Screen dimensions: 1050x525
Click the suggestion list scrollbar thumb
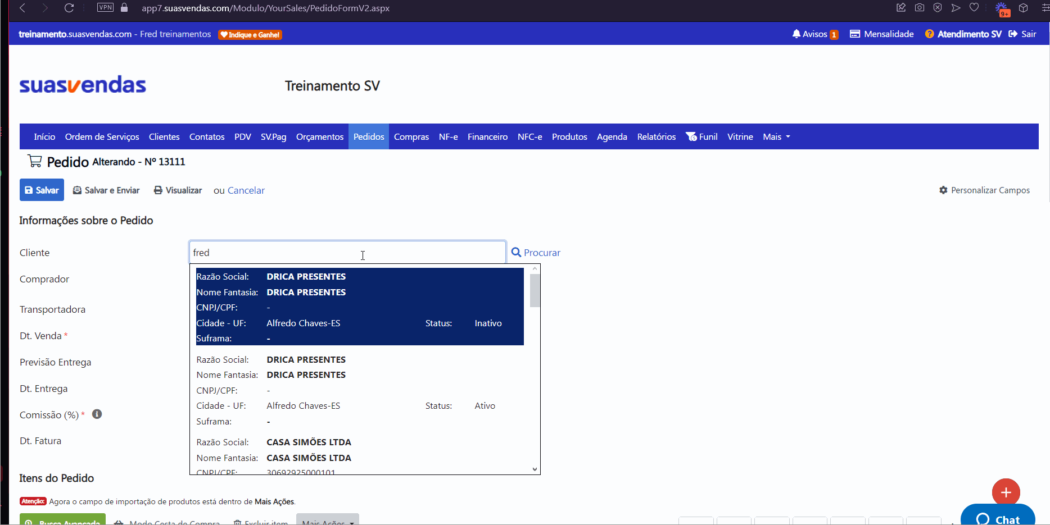coord(535,290)
